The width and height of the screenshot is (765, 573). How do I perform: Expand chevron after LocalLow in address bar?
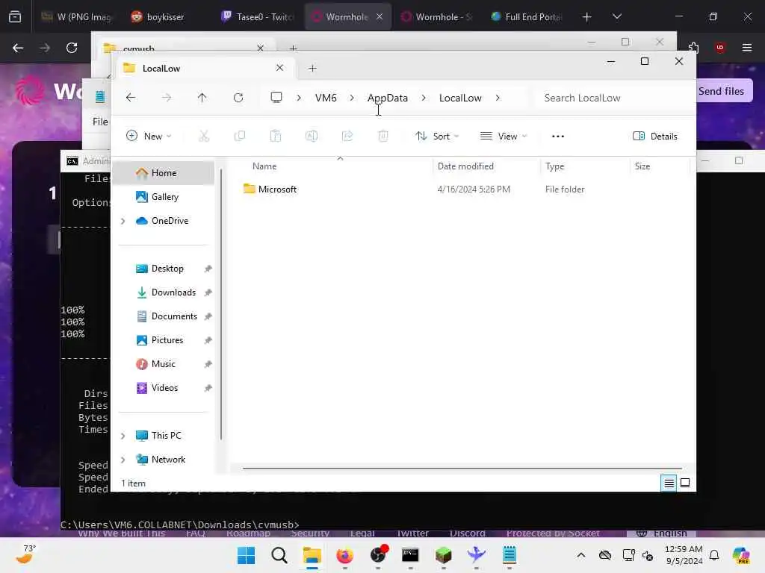[497, 98]
